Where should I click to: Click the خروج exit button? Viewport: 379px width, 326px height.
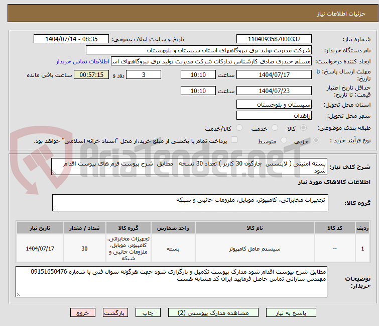tap(83, 313)
